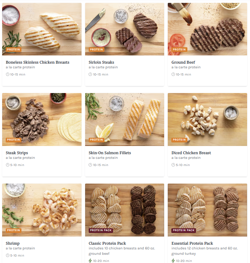Click the clock icon under Ground Beef
Viewport: 250px width, 263px height.
[x=173, y=74]
